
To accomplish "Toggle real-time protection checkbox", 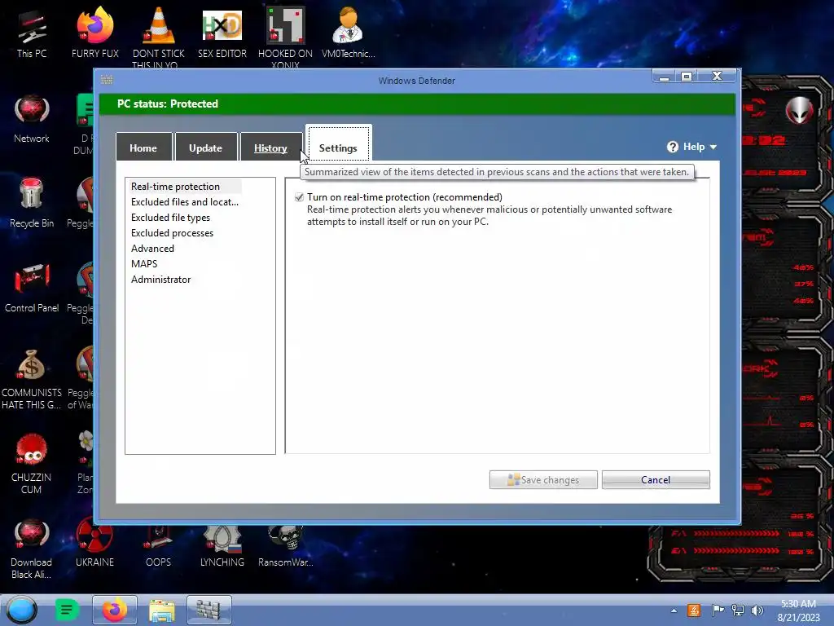I will (x=300, y=197).
